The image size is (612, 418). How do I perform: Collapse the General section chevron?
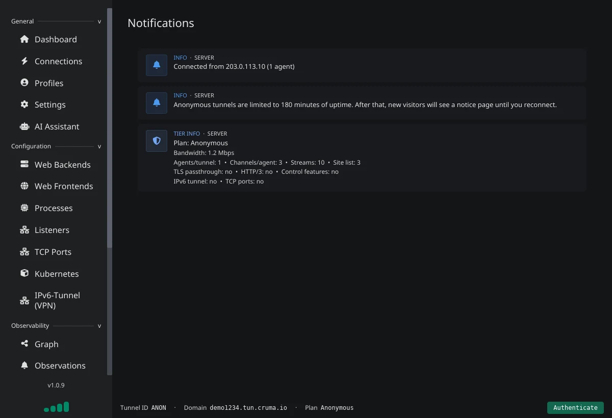tap(99, 21)
